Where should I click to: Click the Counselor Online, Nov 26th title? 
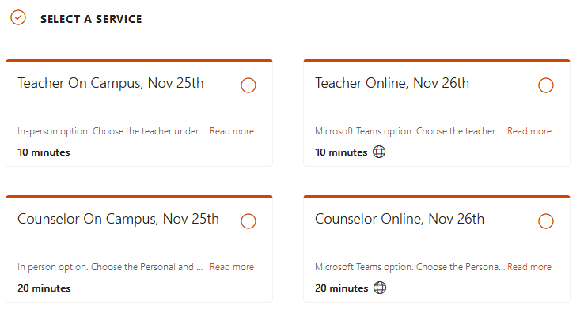400,219
